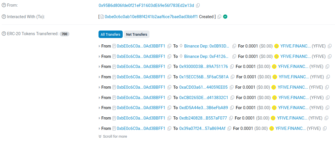Open sender address 0x95B6d806fde0f21eF link
Image resolution: width=335 pixels, height=144 pixels.
click(146, 5)
